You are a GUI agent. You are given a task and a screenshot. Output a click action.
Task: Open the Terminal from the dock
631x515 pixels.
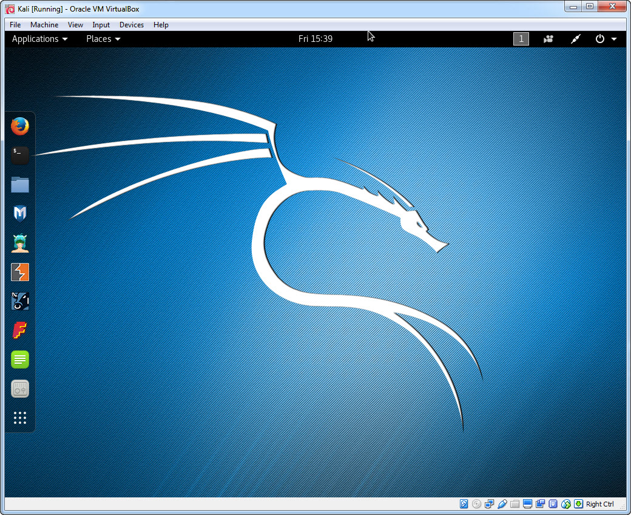(x=19, y=155)
